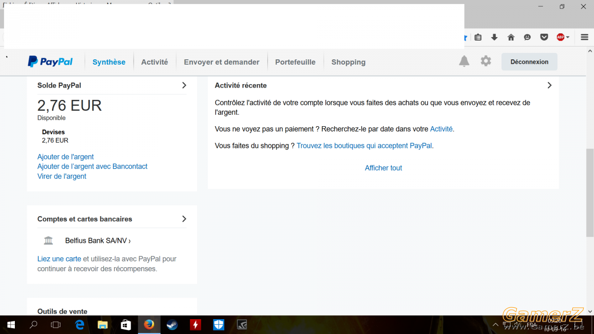Click the Pocket toolbar icon
594x334 pixels.
point(544,37)
